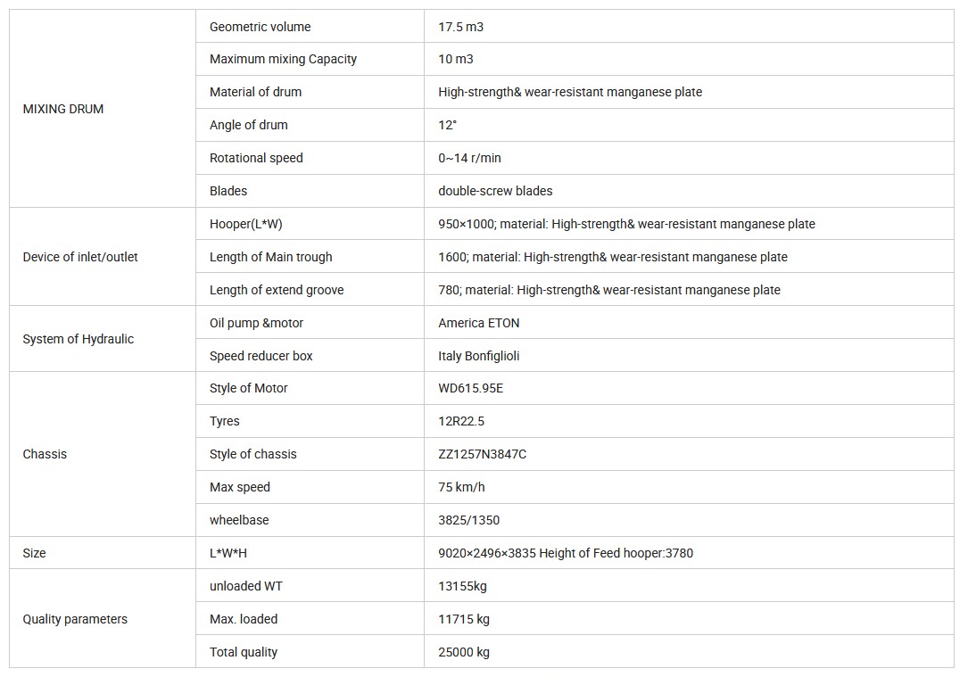Click the Angle of drum value 12°
The image size is (968, 677).
pyautogui.click(x=448, y=125)
